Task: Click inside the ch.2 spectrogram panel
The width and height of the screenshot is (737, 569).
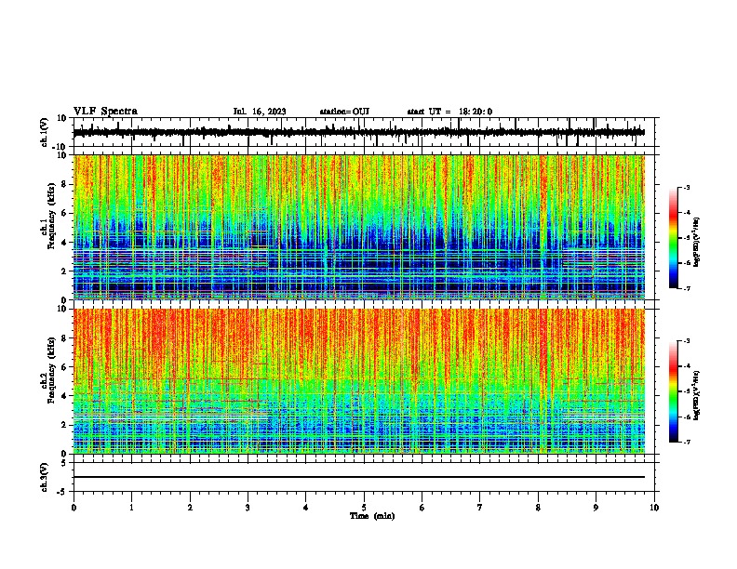Action: tap(359, 381)
